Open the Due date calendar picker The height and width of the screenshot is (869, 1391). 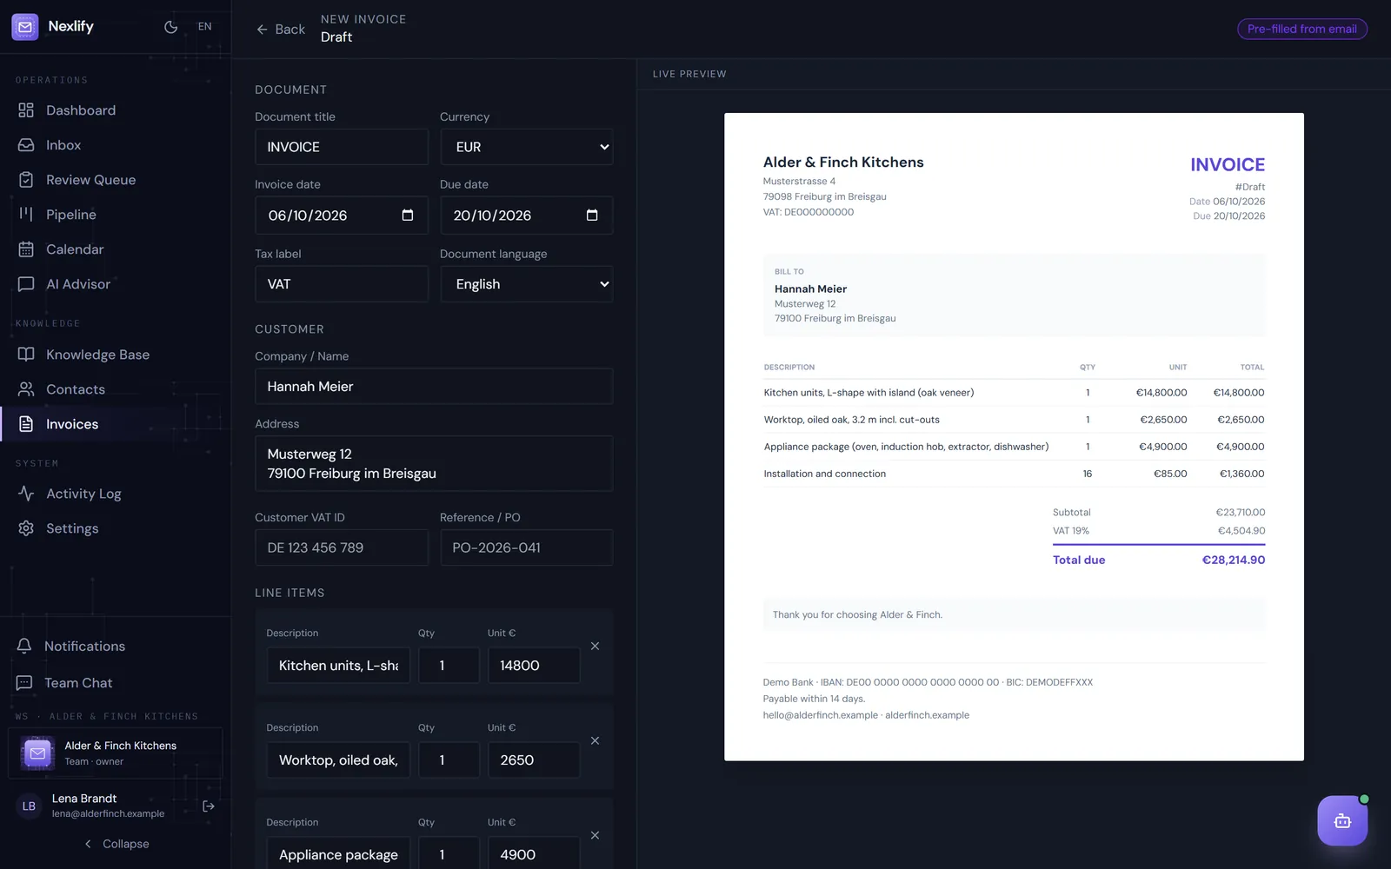coord(592,216)
